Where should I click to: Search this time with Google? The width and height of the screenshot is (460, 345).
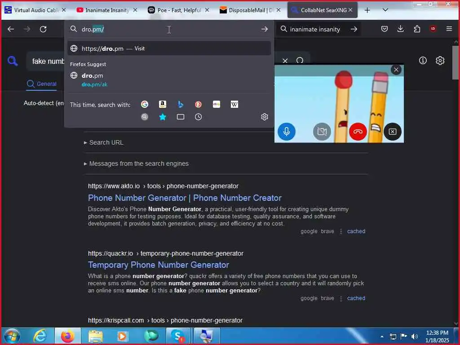point(145,104)
